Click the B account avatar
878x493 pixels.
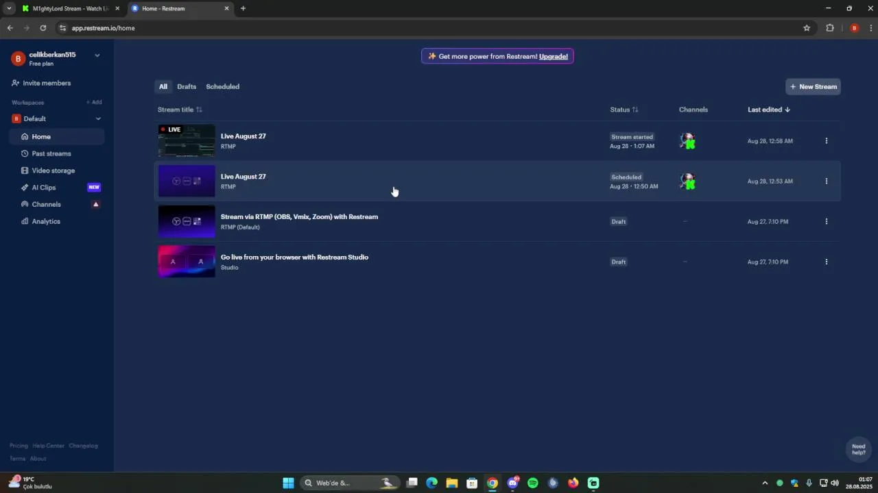[x=18, y=59]
